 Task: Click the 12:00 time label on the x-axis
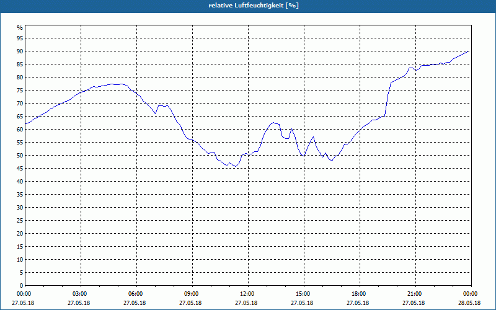click(249, 294)
